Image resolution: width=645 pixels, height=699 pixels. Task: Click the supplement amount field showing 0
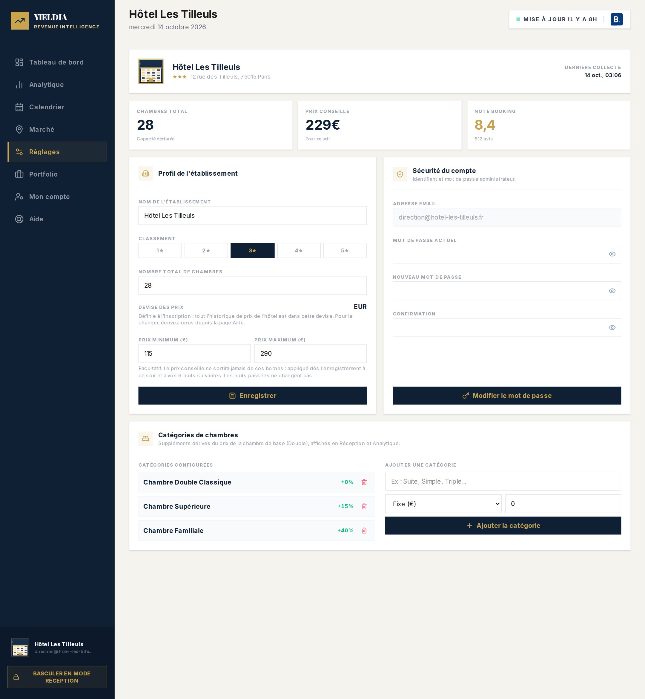563,504
